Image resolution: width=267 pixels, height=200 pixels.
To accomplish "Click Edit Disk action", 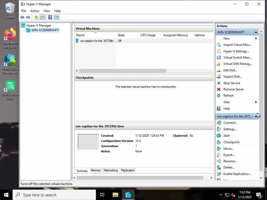I will point(230,70).
